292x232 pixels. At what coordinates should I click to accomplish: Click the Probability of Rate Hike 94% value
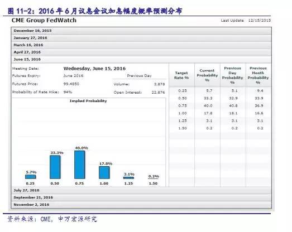click(x=68, y=92)
